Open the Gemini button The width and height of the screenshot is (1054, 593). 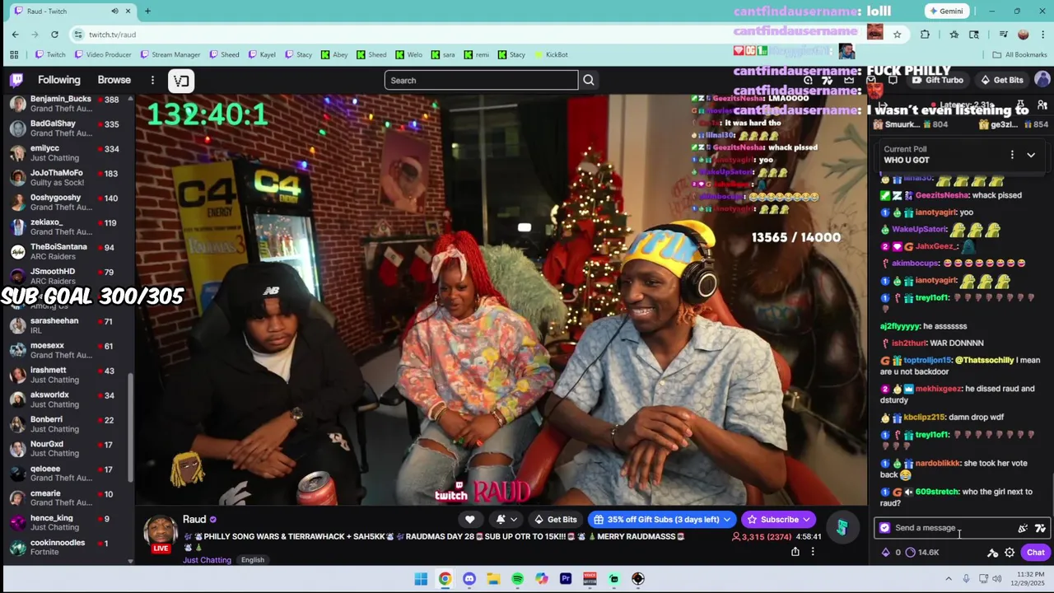[946, 11]
